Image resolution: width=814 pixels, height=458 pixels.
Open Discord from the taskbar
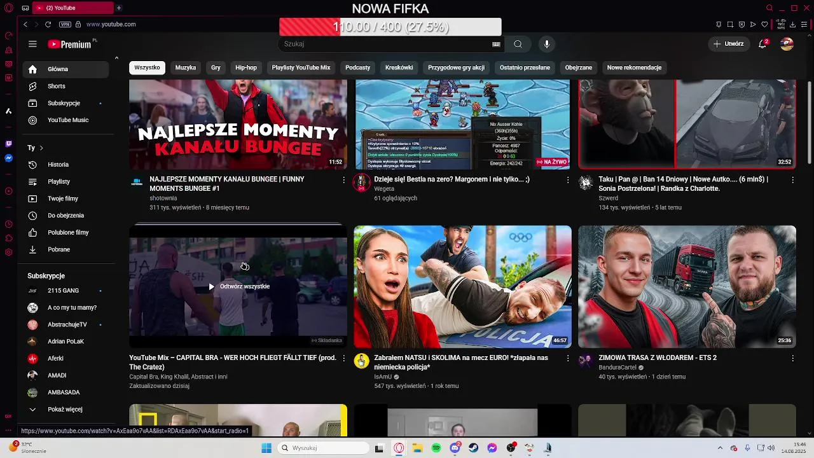click(455, 448)
